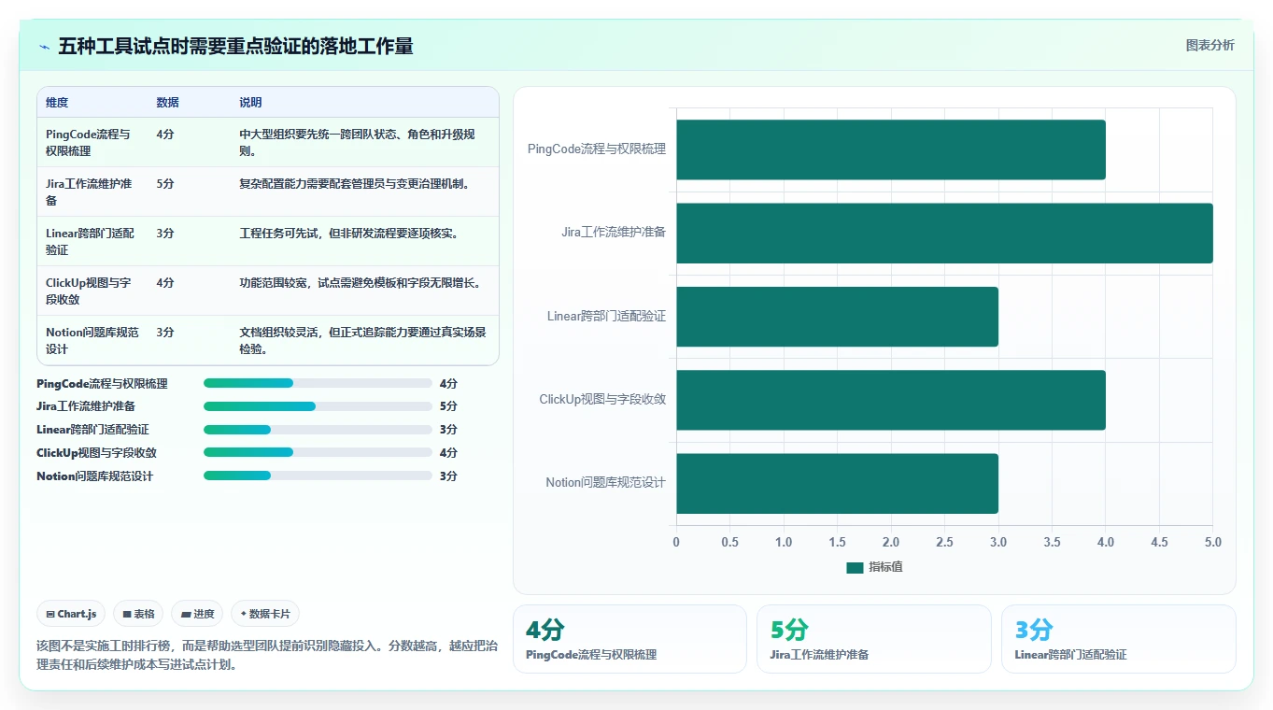Click the 维度 column header

pos(57,103)
